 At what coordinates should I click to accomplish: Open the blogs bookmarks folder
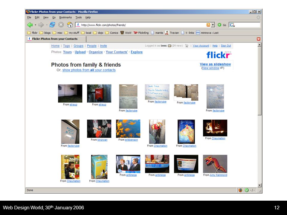click(45, 33)
